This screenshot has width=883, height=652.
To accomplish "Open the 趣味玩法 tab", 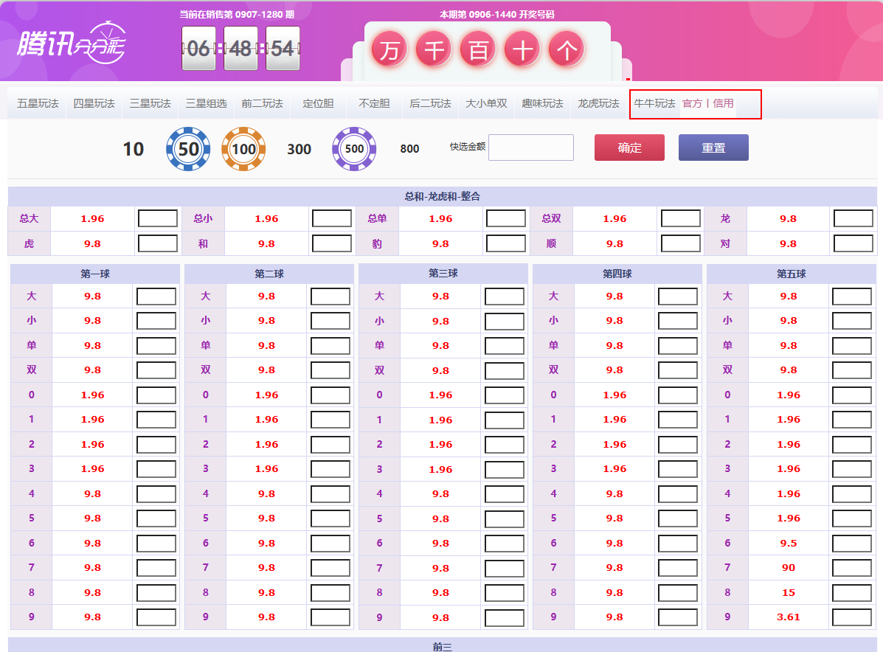I will click(542, 103).
